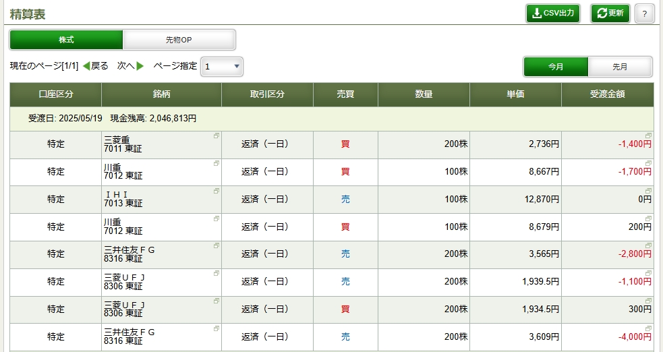The height and width of the screenshot is (352, 663).
Task: Open popup icon for 三菱UFJ priced 1,934.5円
Action: click(x=216, y=301)
